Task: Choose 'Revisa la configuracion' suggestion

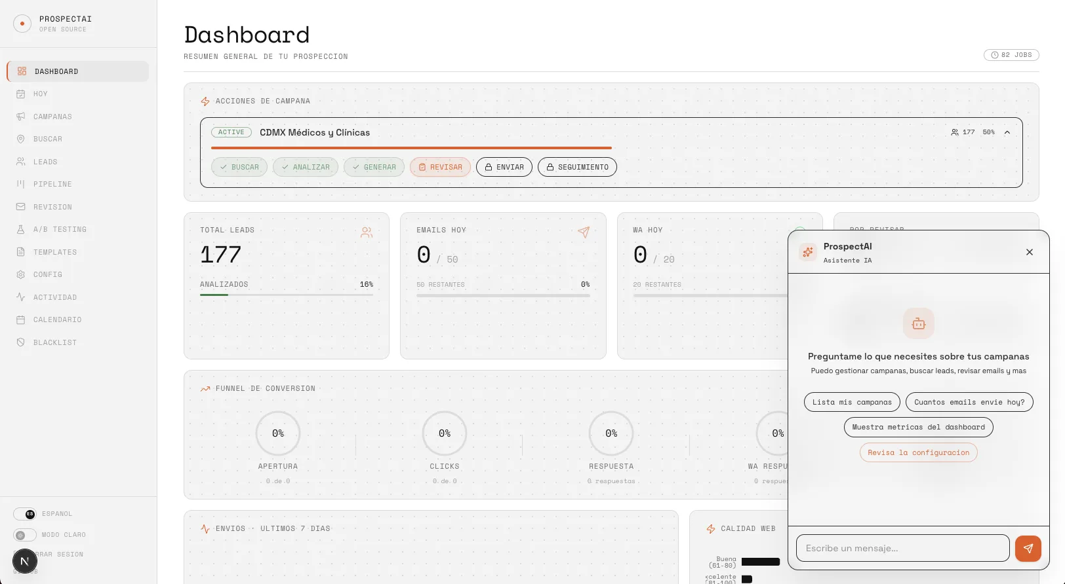Action: click(919, 452)
